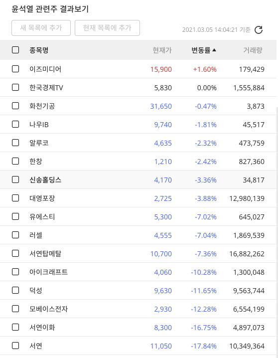
Task: Open stock 서연탑메탈
Action: pos(45,254)
